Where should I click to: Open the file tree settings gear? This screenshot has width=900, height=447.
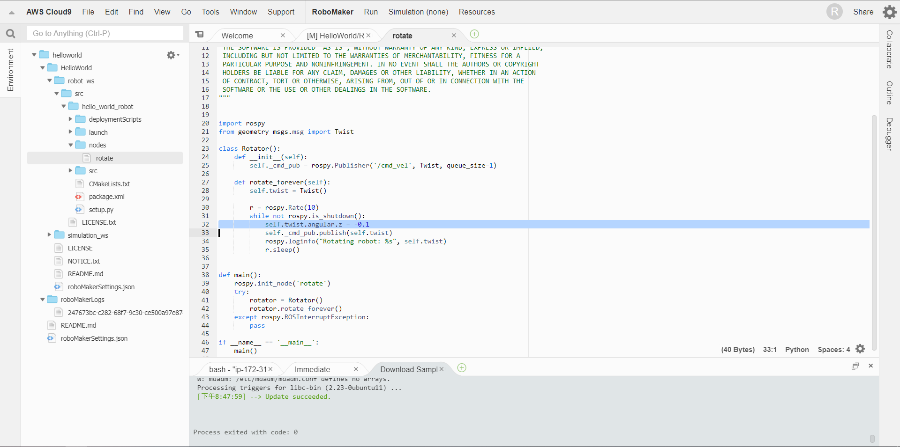tap(171, 55)
